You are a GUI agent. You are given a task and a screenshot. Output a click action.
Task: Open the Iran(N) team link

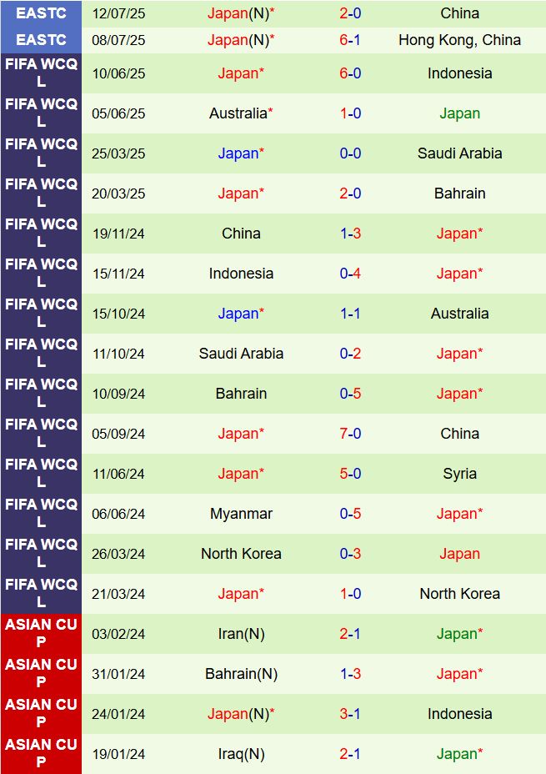click(241, 634)
